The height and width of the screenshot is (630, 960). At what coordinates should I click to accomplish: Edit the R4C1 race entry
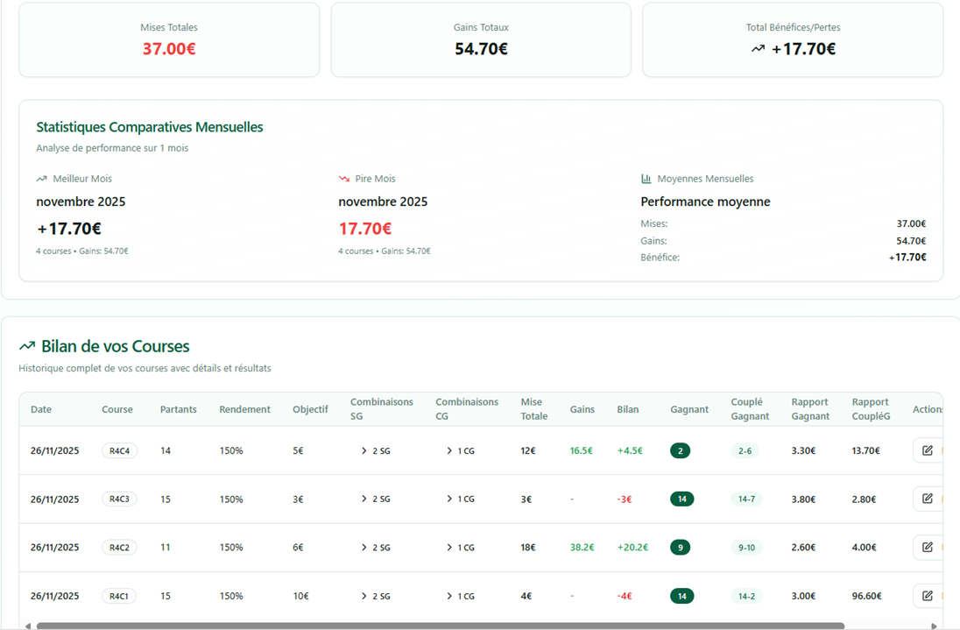click(x=928, y=596)
